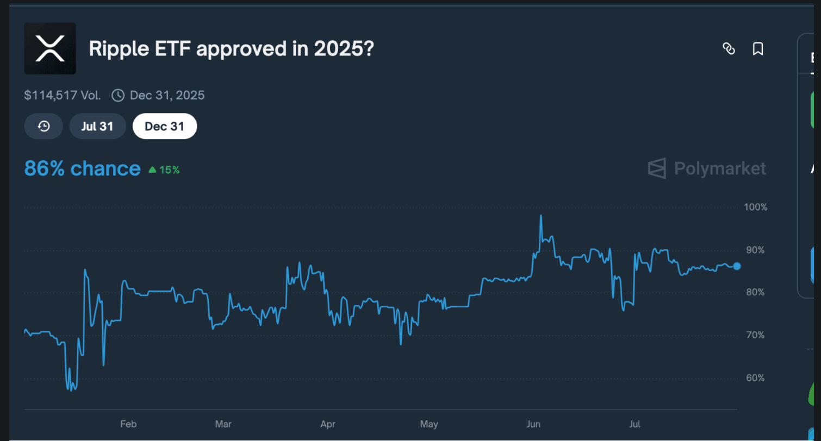This screenshot has width=821, height=441.
Task: Click the 86% chance value
Action: (x=82, y=169)
